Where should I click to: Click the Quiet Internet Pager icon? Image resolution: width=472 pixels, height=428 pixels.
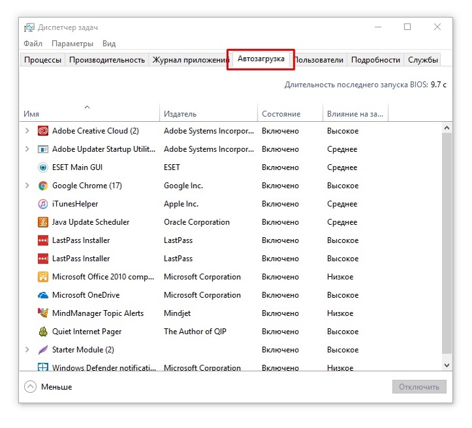(x=43, y=332)
